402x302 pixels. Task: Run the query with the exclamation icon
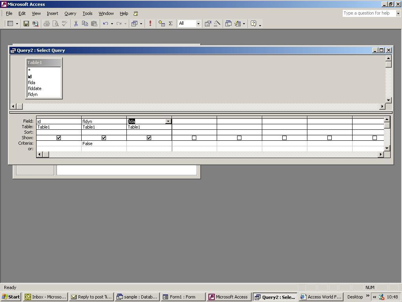(150, 24)
